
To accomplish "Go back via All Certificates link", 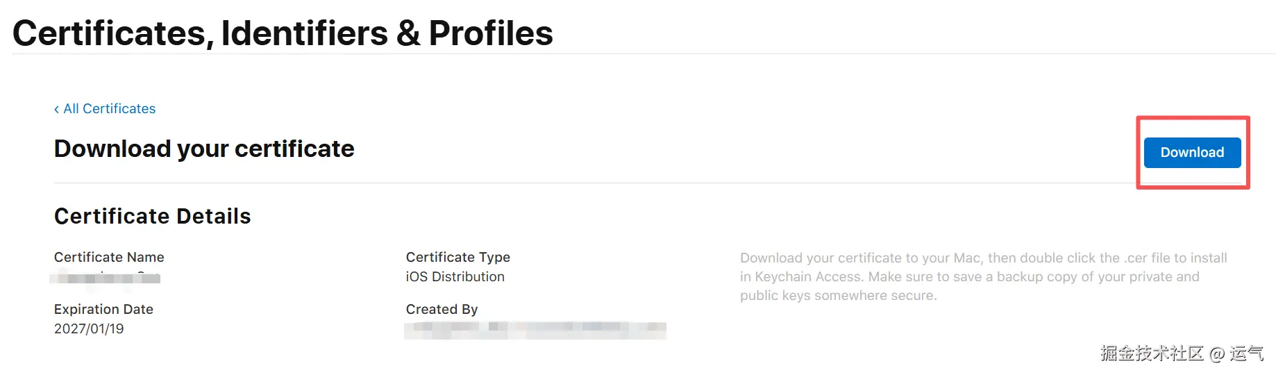I will 109,109.
